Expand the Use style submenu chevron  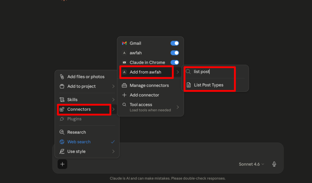[113, 151]
